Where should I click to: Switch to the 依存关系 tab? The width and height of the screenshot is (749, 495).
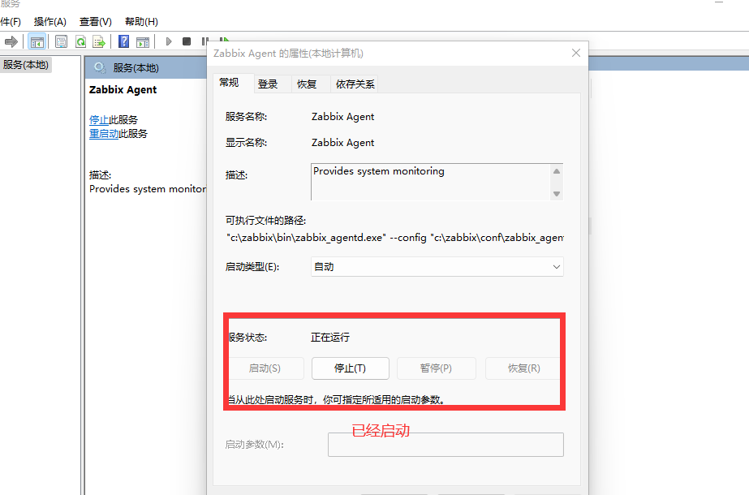355,84
